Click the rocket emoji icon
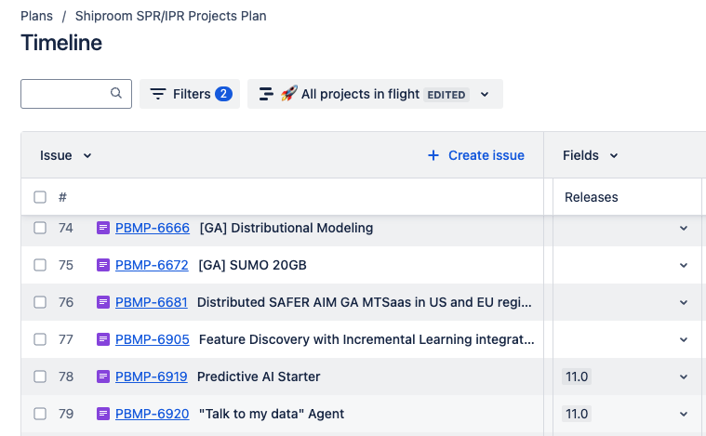Image resolution: width=706 pixels, height=436 pixels. 289,93
